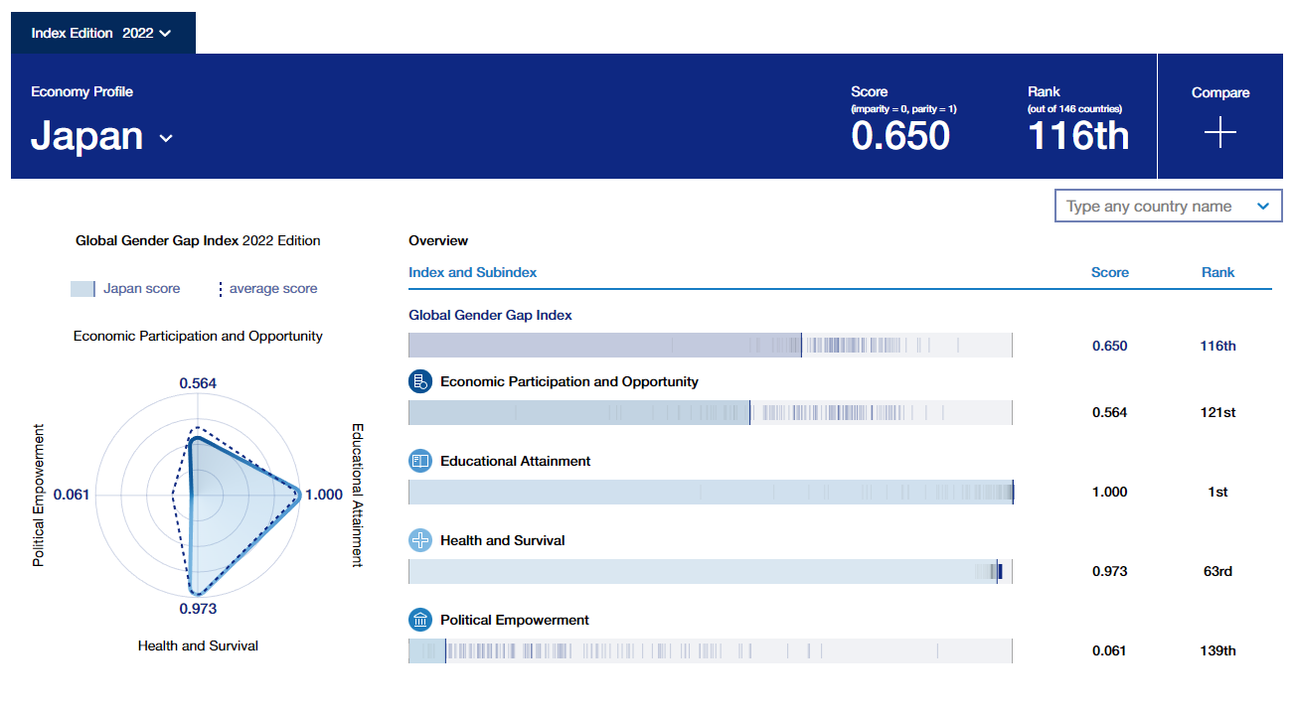Click the Rank column header

pos(1217,272)
